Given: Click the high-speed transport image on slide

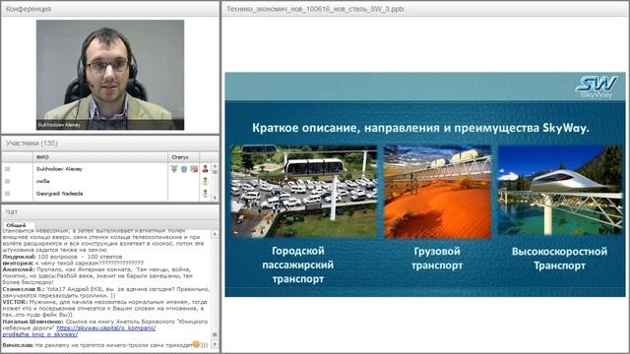Looking at the screenshot, I should (x=560, y=190).
